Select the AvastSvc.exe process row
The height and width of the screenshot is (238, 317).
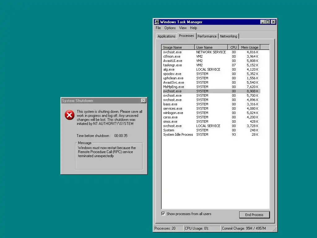click(211, 82)
